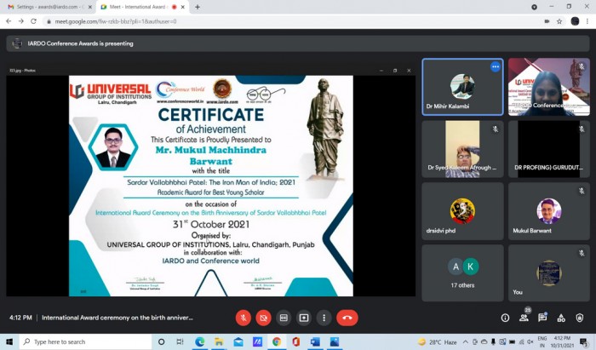Open meeting details info icon
This screenshot has height=350, width=596.
(505, 318)
